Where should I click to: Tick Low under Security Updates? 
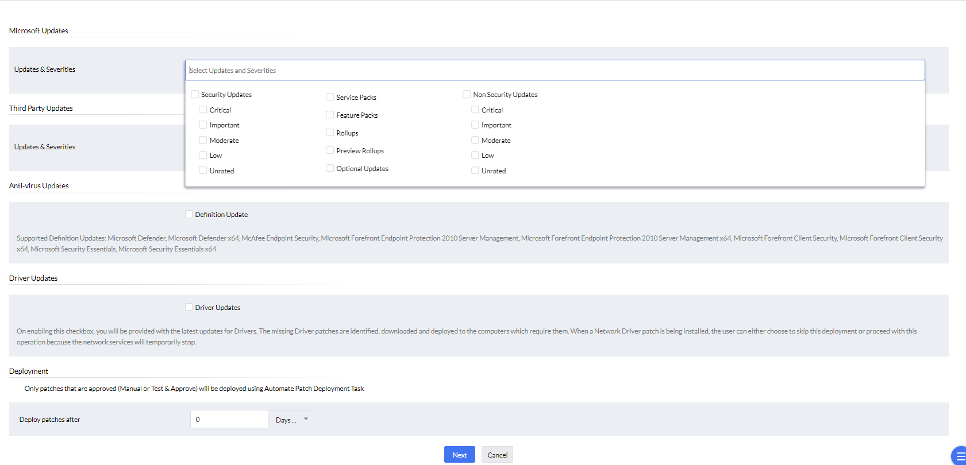[x=203, y=155]
